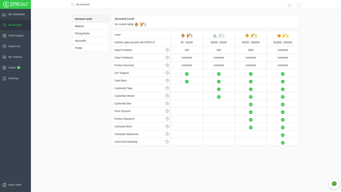Click the Help Center icon at bottom left
Image resolution: width=341 pixels, height=192 pixels.
pos(5,185)
